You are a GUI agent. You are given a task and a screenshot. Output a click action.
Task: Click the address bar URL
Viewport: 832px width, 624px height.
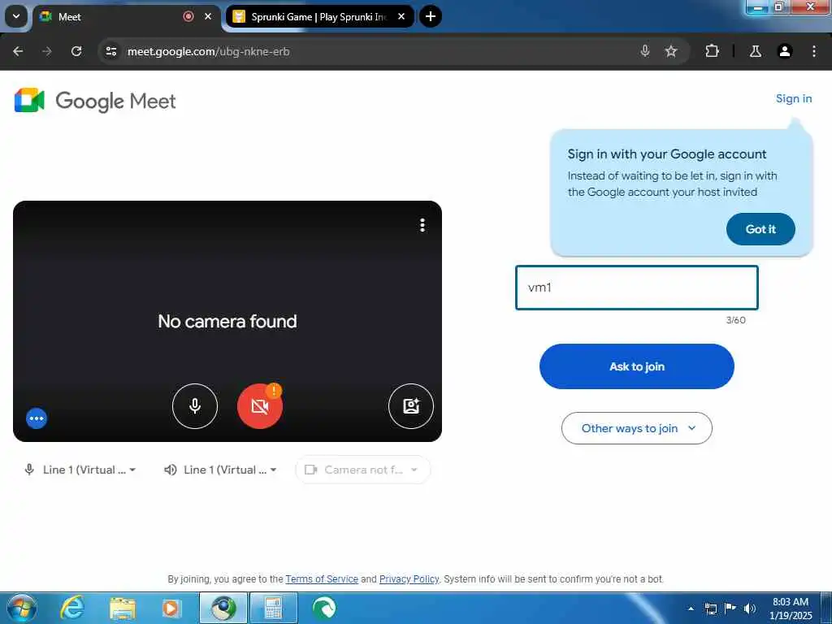209,51
